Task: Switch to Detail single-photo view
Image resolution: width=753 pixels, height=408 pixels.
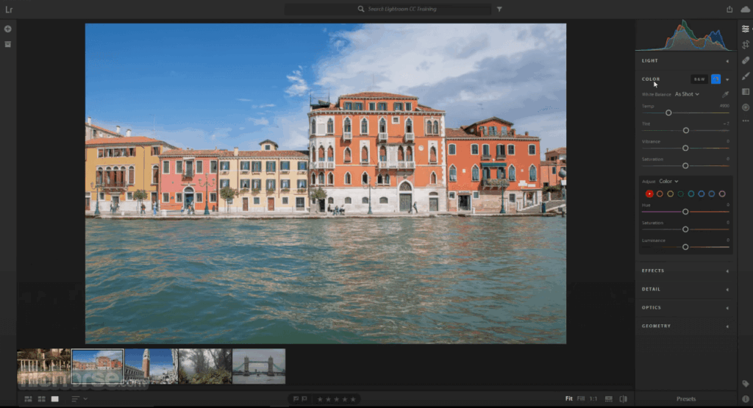Action: tap(54, 399)
